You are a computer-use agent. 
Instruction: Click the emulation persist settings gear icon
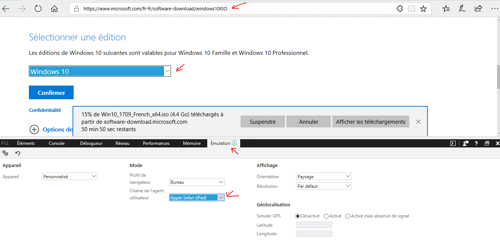click(x=5, y=153)
